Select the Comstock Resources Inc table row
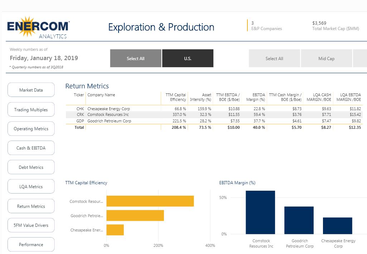 (108, 115)
